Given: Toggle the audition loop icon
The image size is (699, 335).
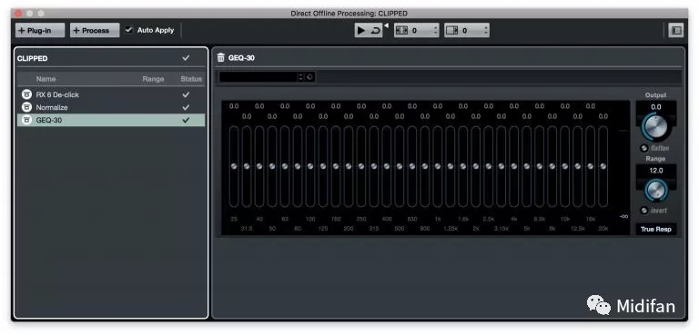Looking at the screenshot, I should (375, 30).
